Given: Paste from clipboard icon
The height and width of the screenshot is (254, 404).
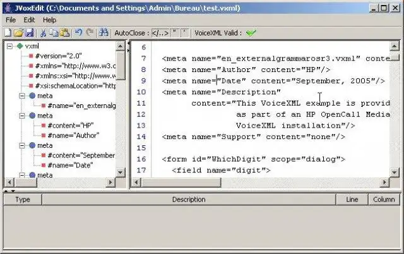Looking at the screenshot, I should [65, 33].
